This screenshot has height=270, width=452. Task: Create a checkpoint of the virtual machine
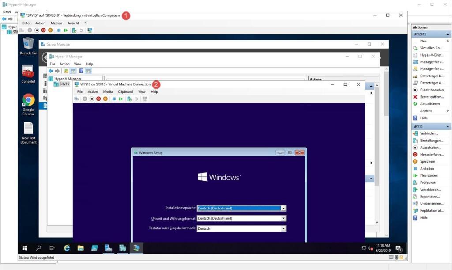[x=129, y=99]
